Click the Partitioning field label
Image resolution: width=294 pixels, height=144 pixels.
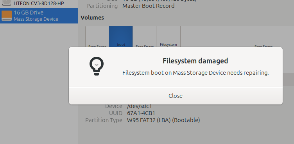(102, 6)
